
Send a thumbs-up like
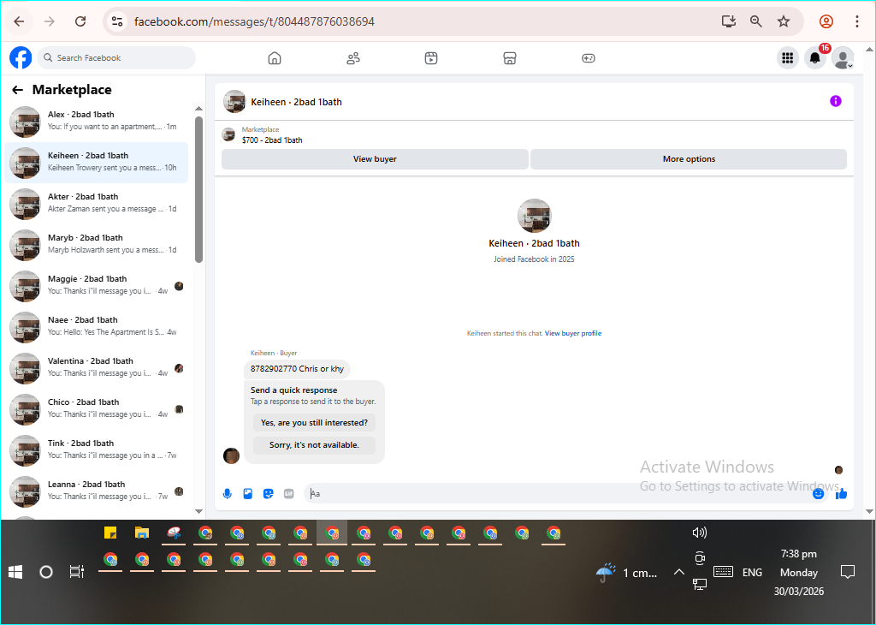842,494
